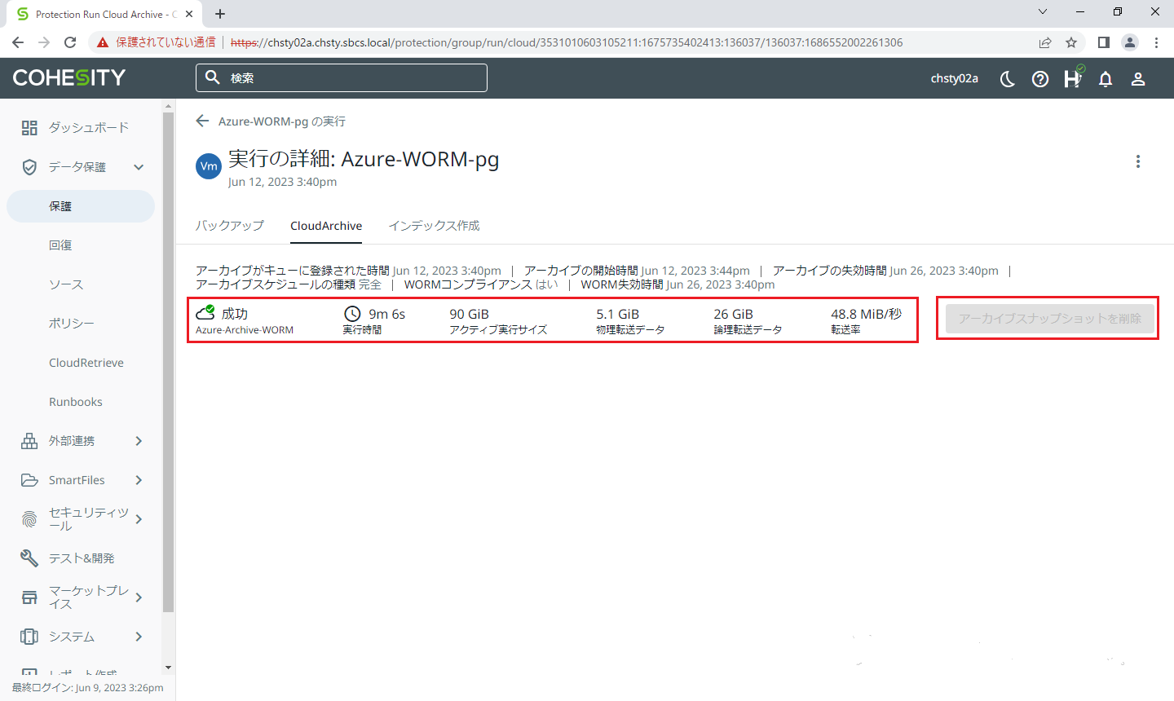Open the notifications bell icon

click(1106, 79)
